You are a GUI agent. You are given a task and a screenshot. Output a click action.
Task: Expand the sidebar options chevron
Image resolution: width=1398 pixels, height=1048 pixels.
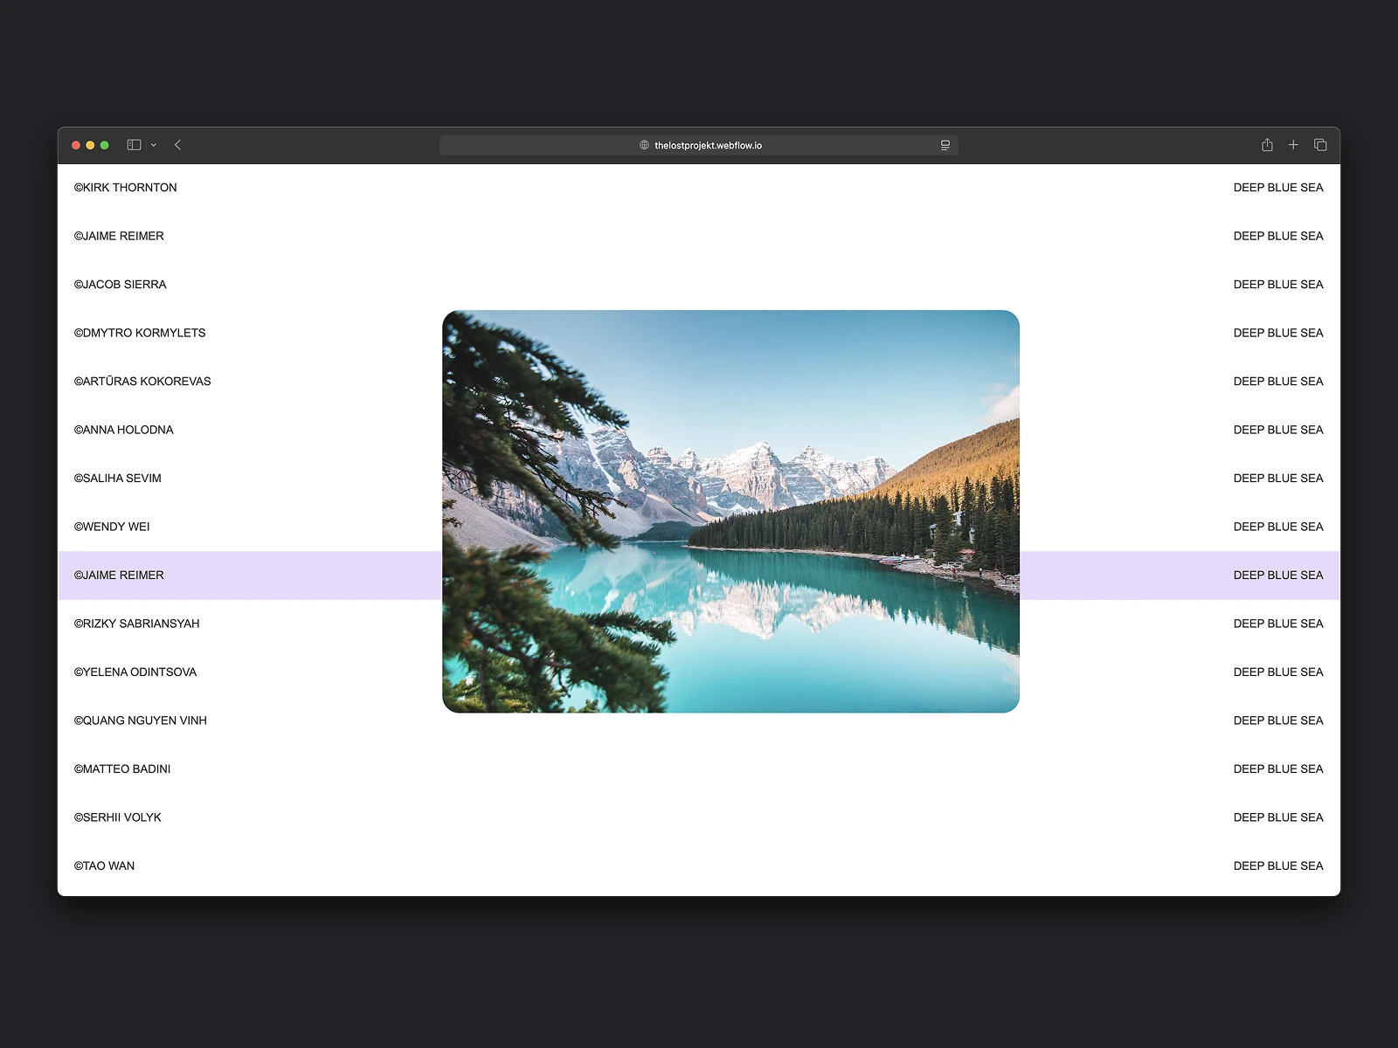click(x=154, y=145)
